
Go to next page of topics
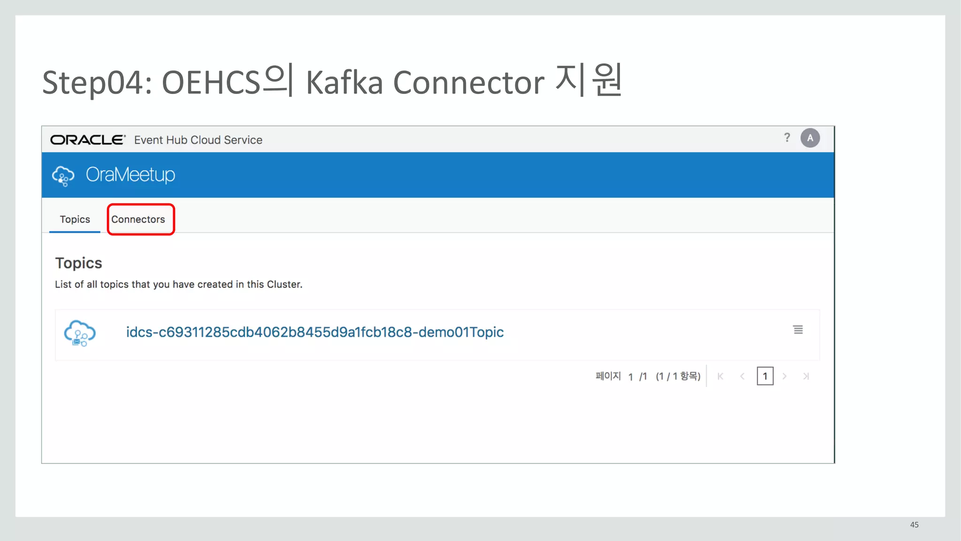coord(784,376)
